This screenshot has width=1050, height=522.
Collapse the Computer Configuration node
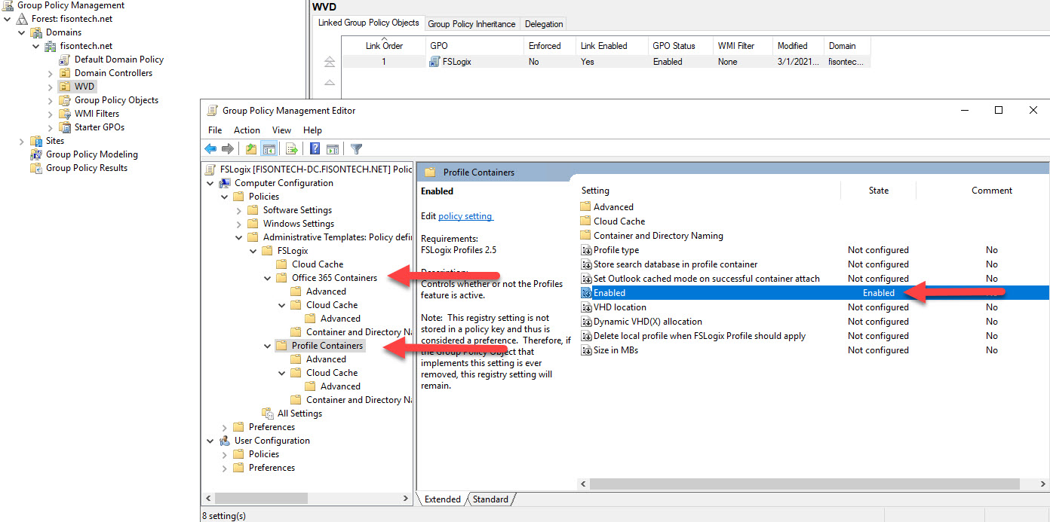point(210,183)
